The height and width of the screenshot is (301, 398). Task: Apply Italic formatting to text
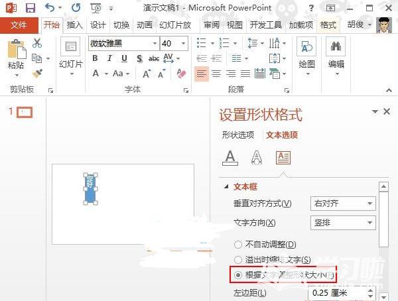click(109, 58)
